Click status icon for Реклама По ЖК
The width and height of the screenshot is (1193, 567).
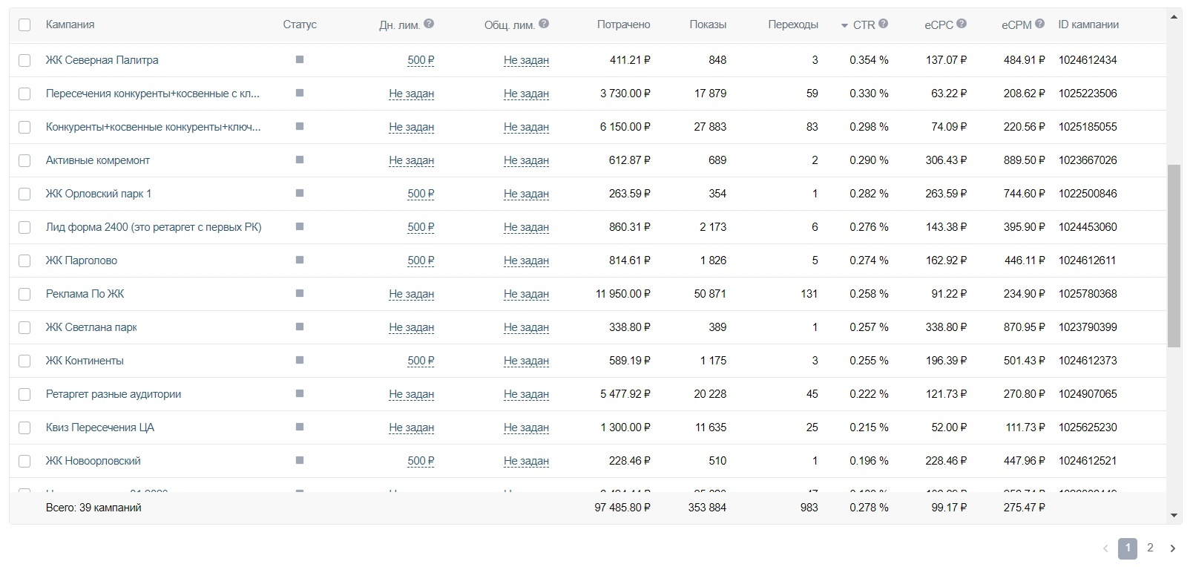300,293
